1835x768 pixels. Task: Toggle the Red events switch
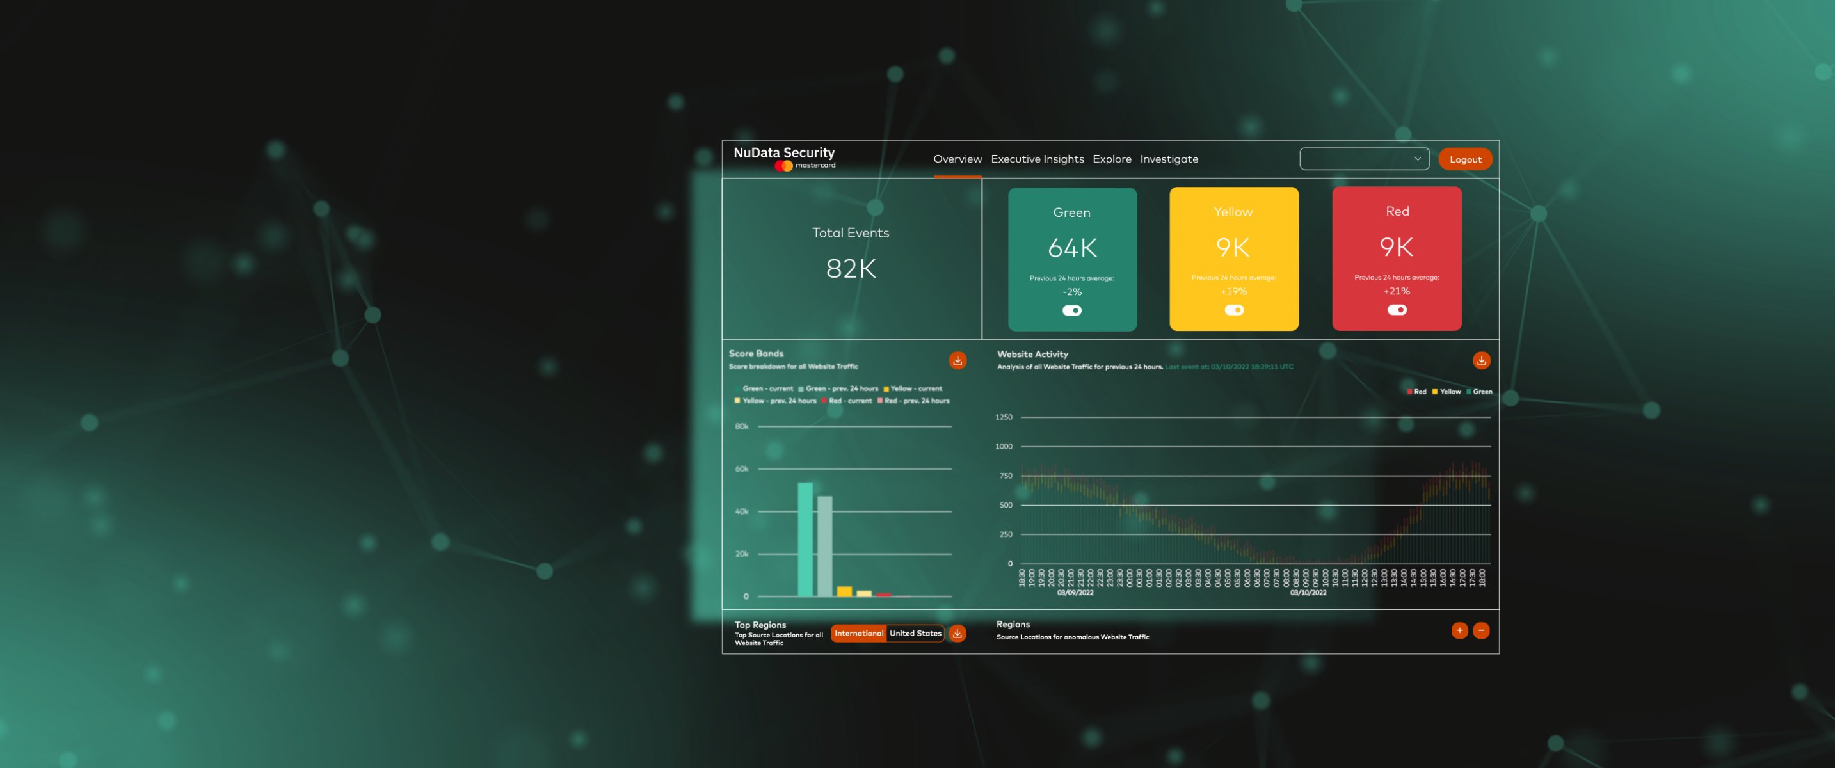click(1396, 310)
